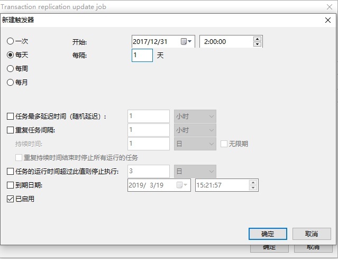Open the calendar picker for start date
The image size is (338, 259).
[x=186, y=41]
